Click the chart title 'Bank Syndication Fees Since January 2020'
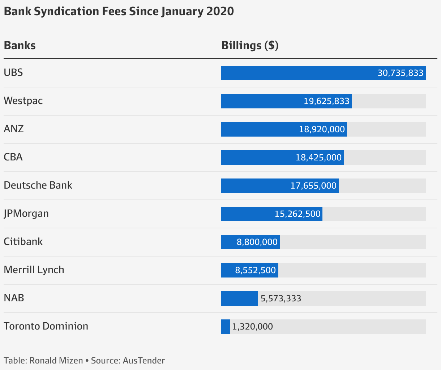 [119, 12]
